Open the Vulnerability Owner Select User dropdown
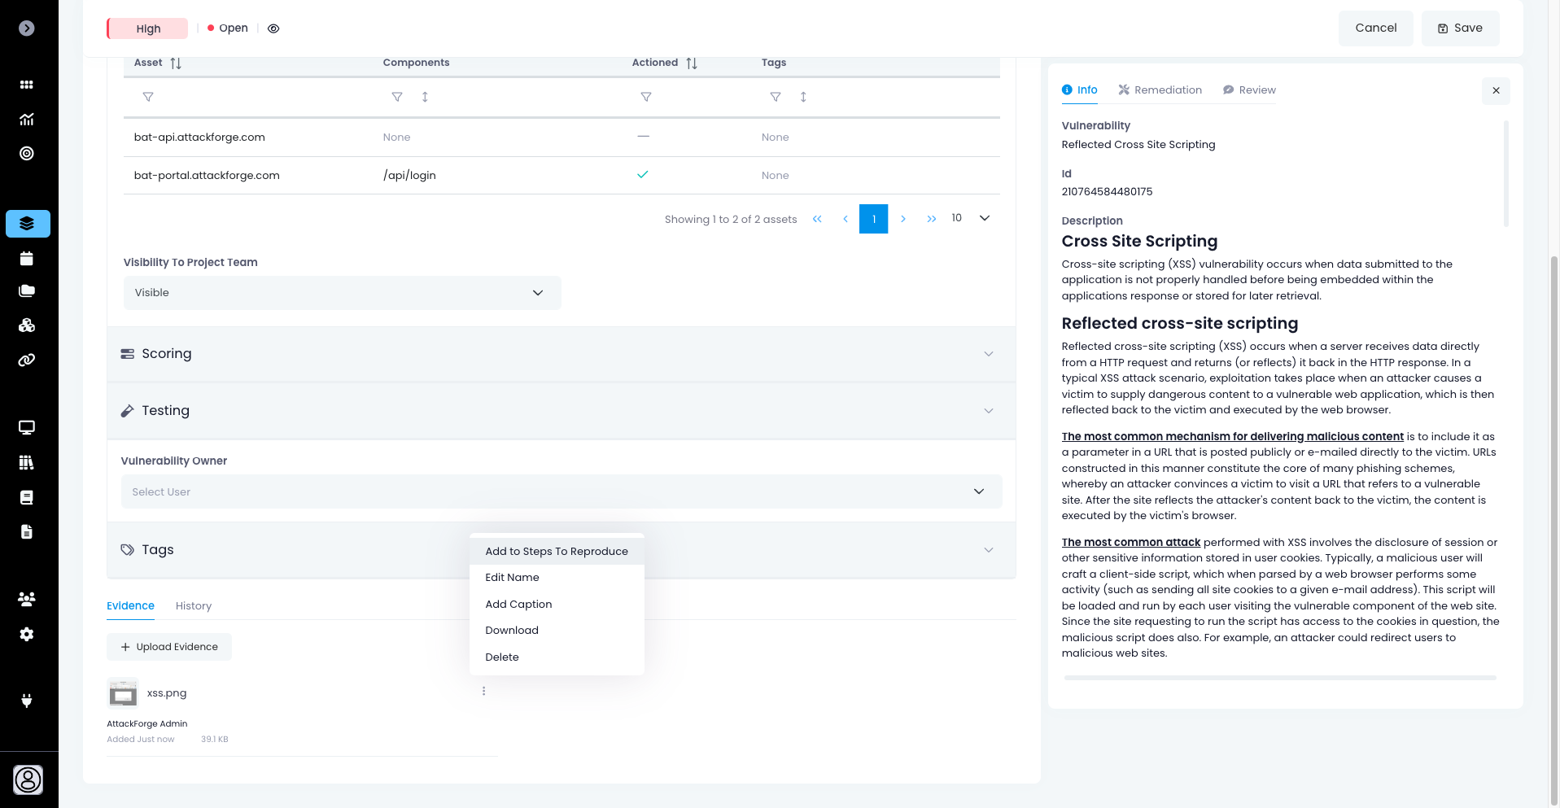The width and height of the screenshot is (1560, 808). click(x=561, y=491)
